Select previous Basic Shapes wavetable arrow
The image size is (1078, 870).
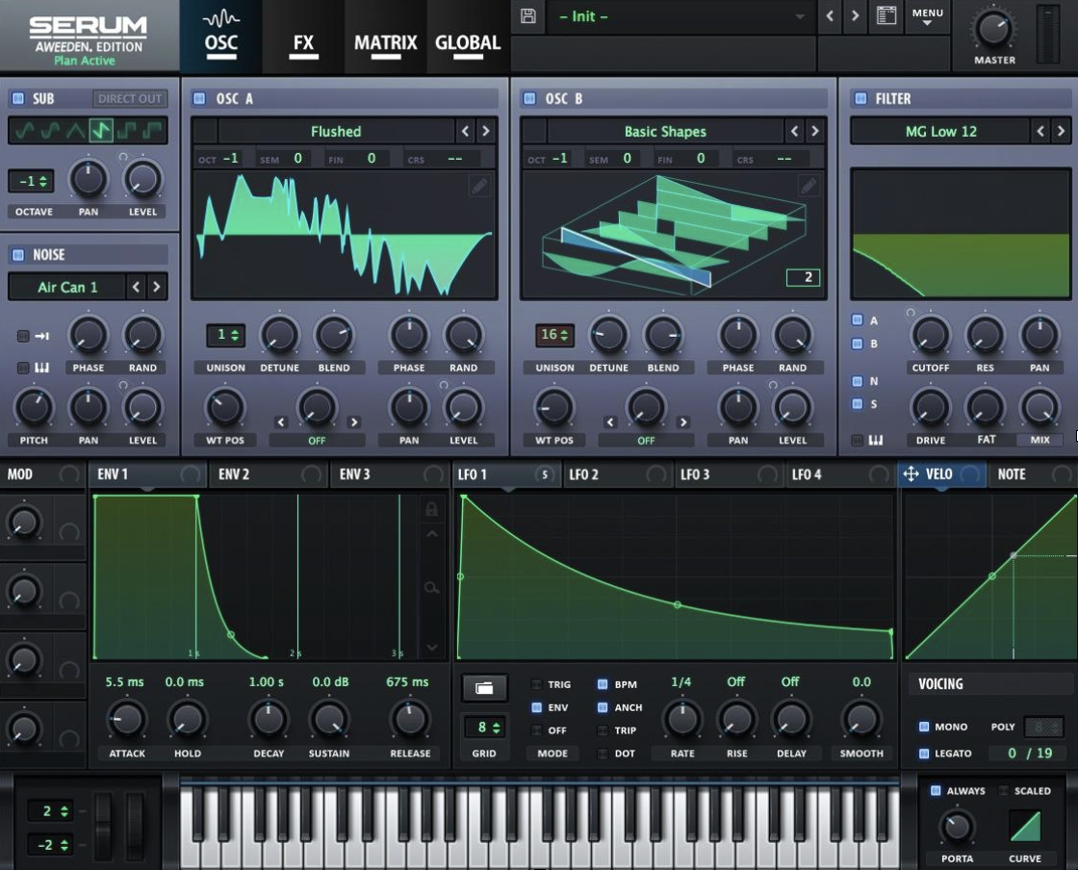(x=795, y=131)
